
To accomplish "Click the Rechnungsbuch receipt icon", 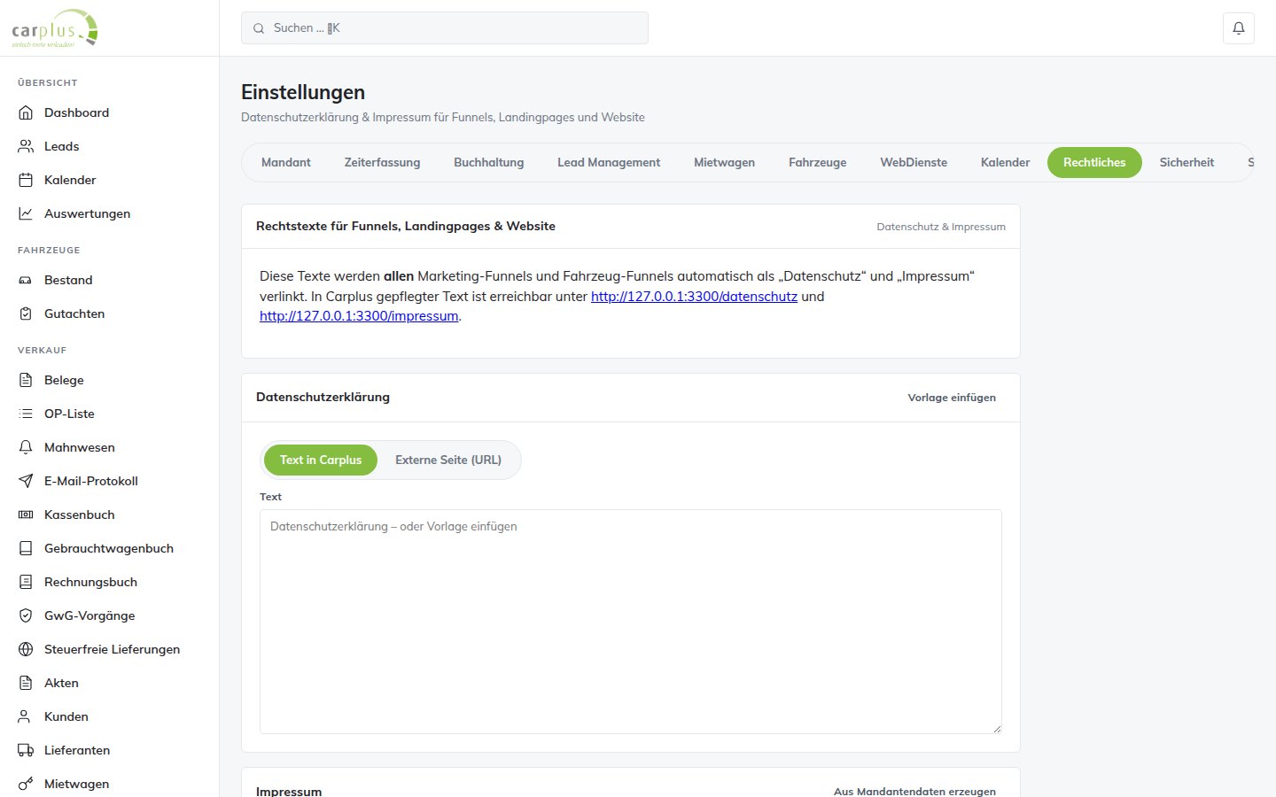I will [26, 582].
